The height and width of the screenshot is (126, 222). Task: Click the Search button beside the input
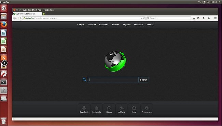[143, 80]
